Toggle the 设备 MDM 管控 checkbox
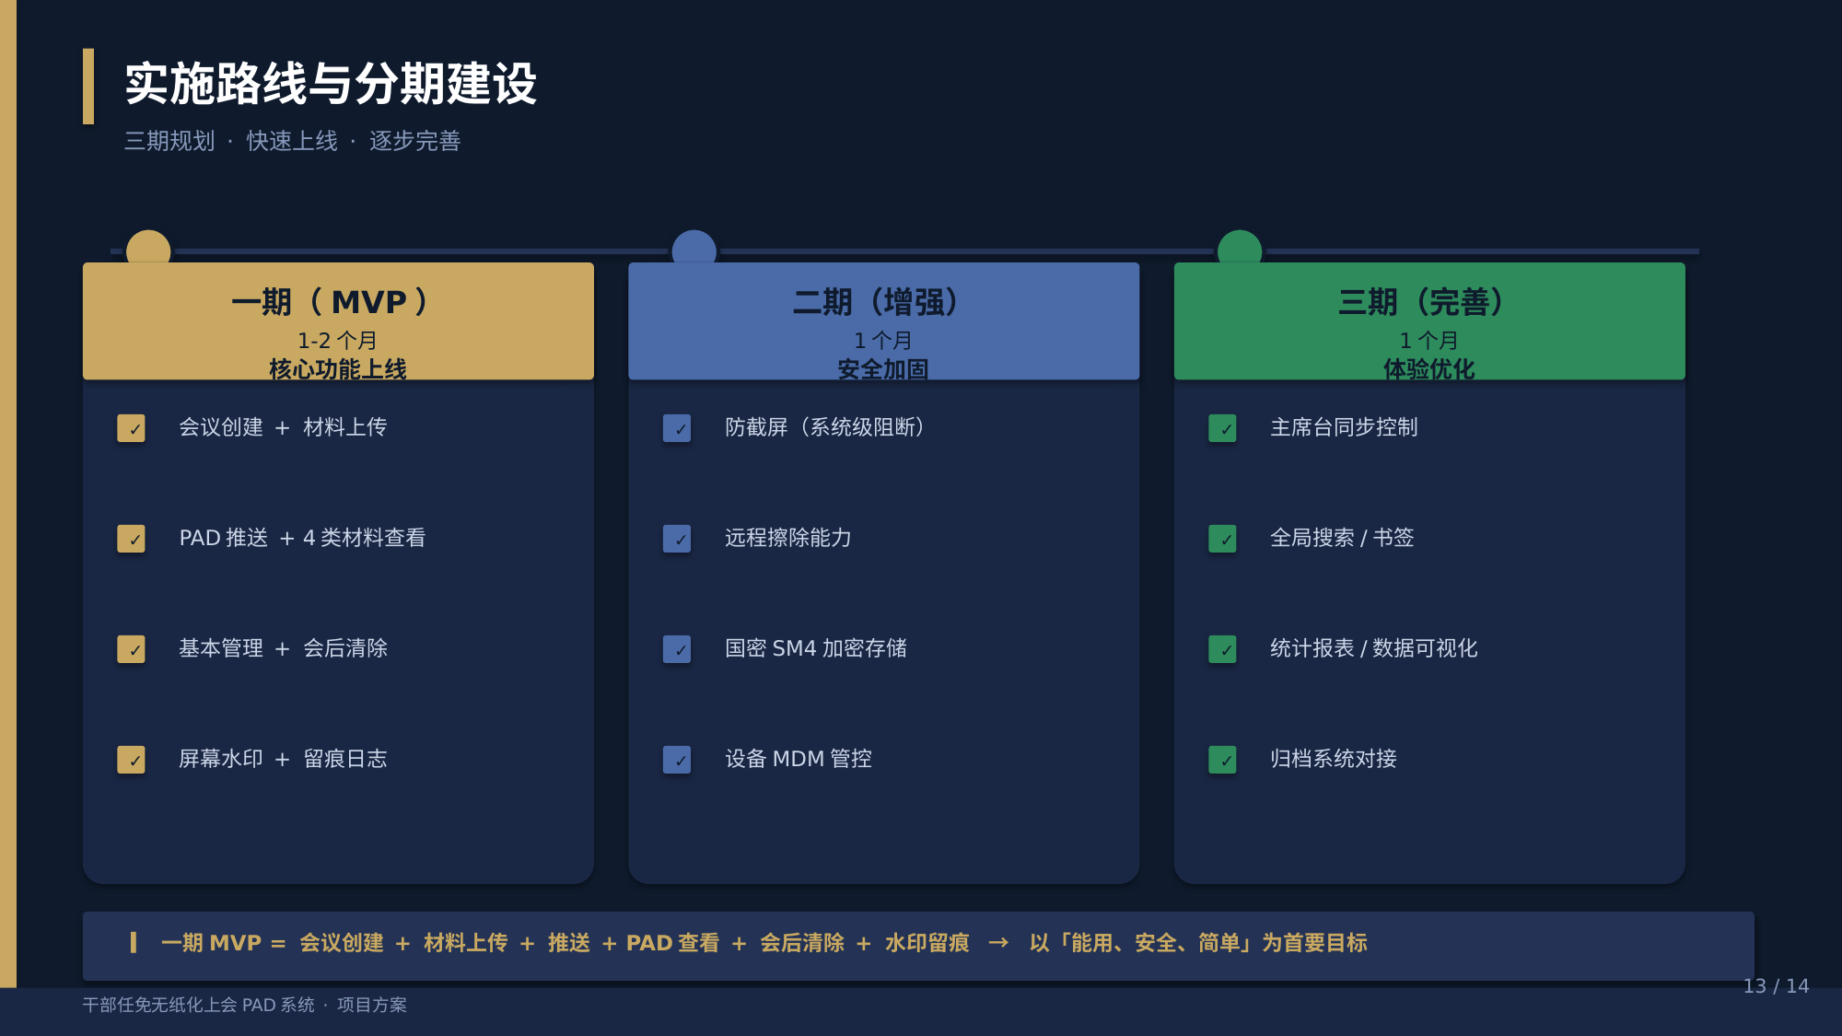1842x1036 pixels. 677,760
